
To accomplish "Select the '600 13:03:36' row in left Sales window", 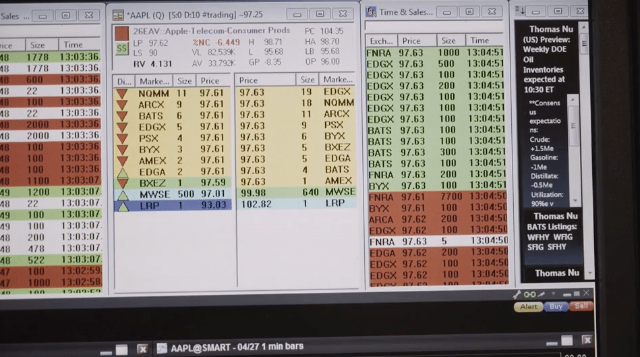I will [50, 79].
